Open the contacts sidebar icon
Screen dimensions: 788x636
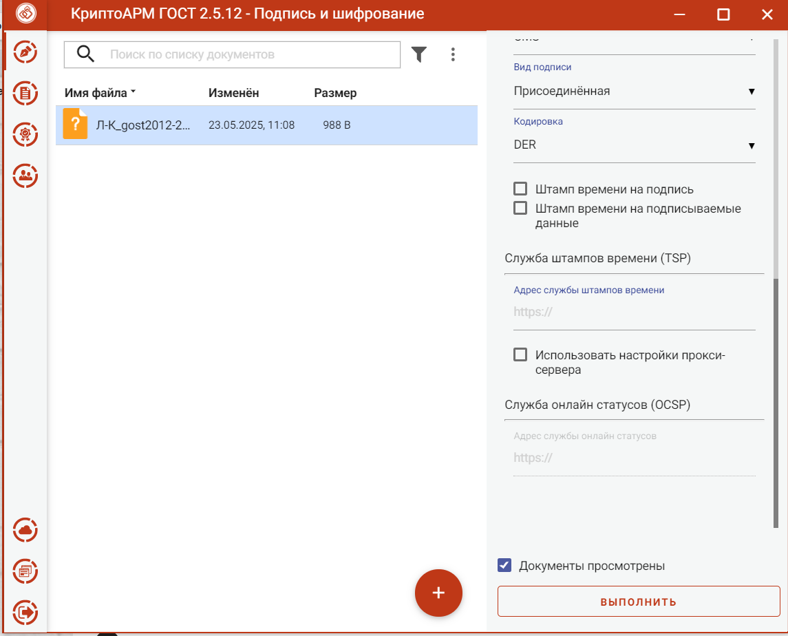tap(25, 176)
